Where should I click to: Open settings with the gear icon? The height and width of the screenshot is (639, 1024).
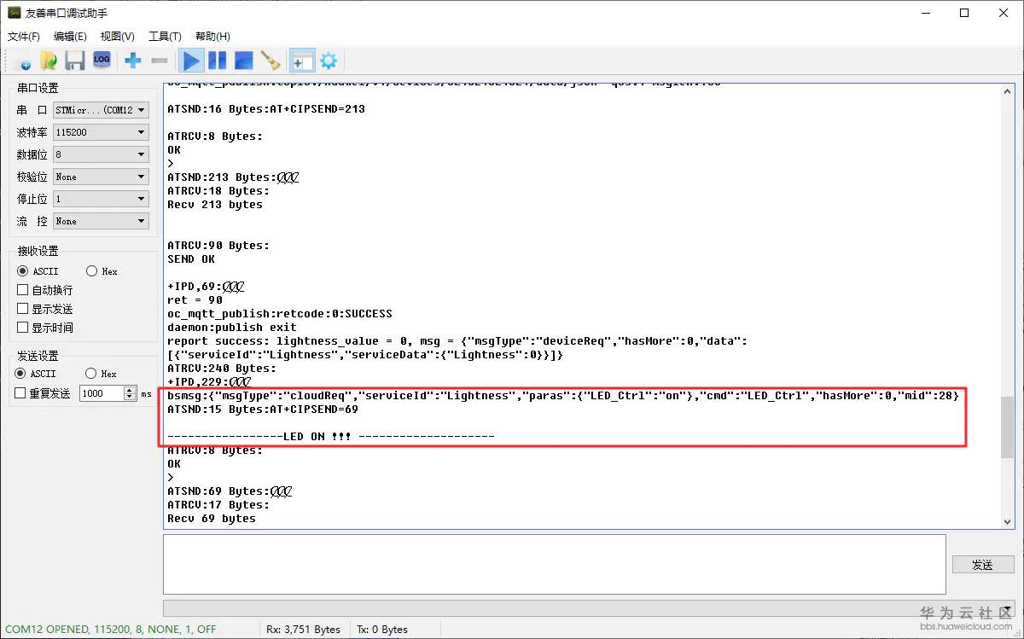329,61
